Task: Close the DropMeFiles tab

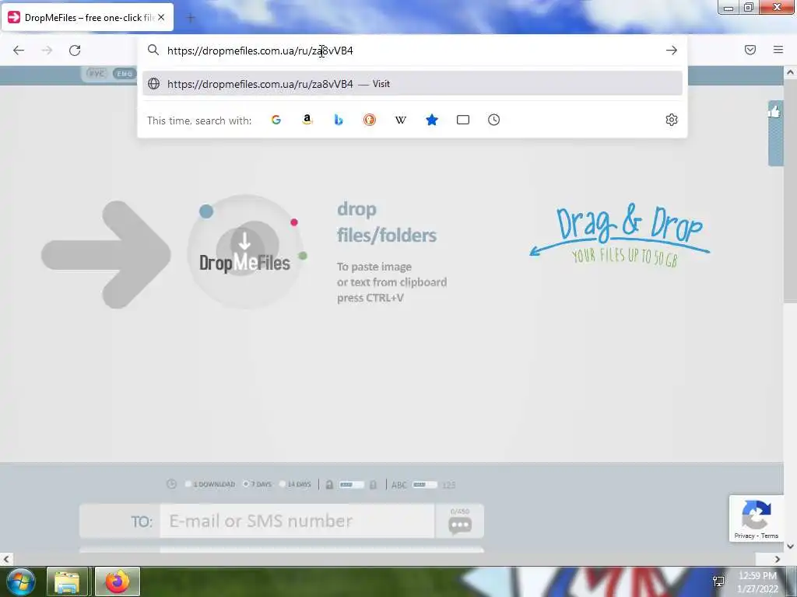Action: 161,17
